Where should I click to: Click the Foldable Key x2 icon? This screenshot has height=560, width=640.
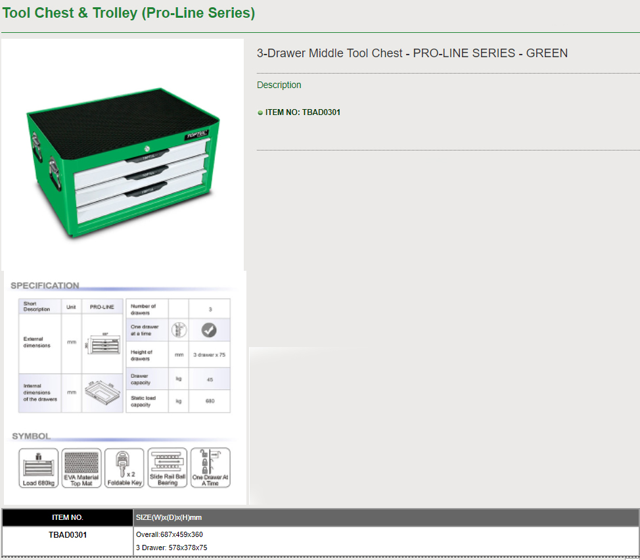pos(124,468)
